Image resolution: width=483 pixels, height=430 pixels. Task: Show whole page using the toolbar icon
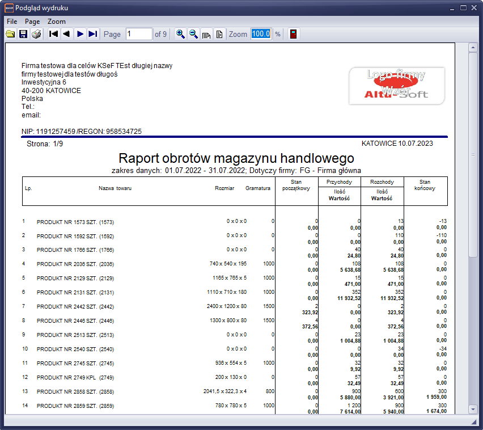(x=219, y=34)
